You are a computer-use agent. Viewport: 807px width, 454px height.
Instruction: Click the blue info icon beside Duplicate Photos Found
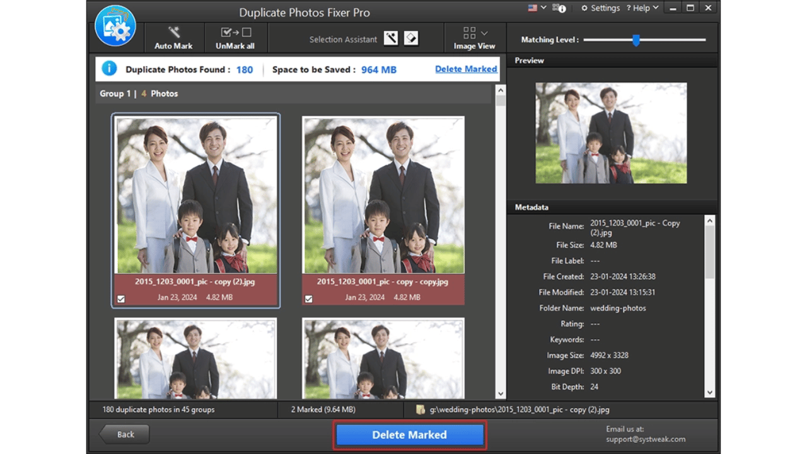click(x=109, y=69)
